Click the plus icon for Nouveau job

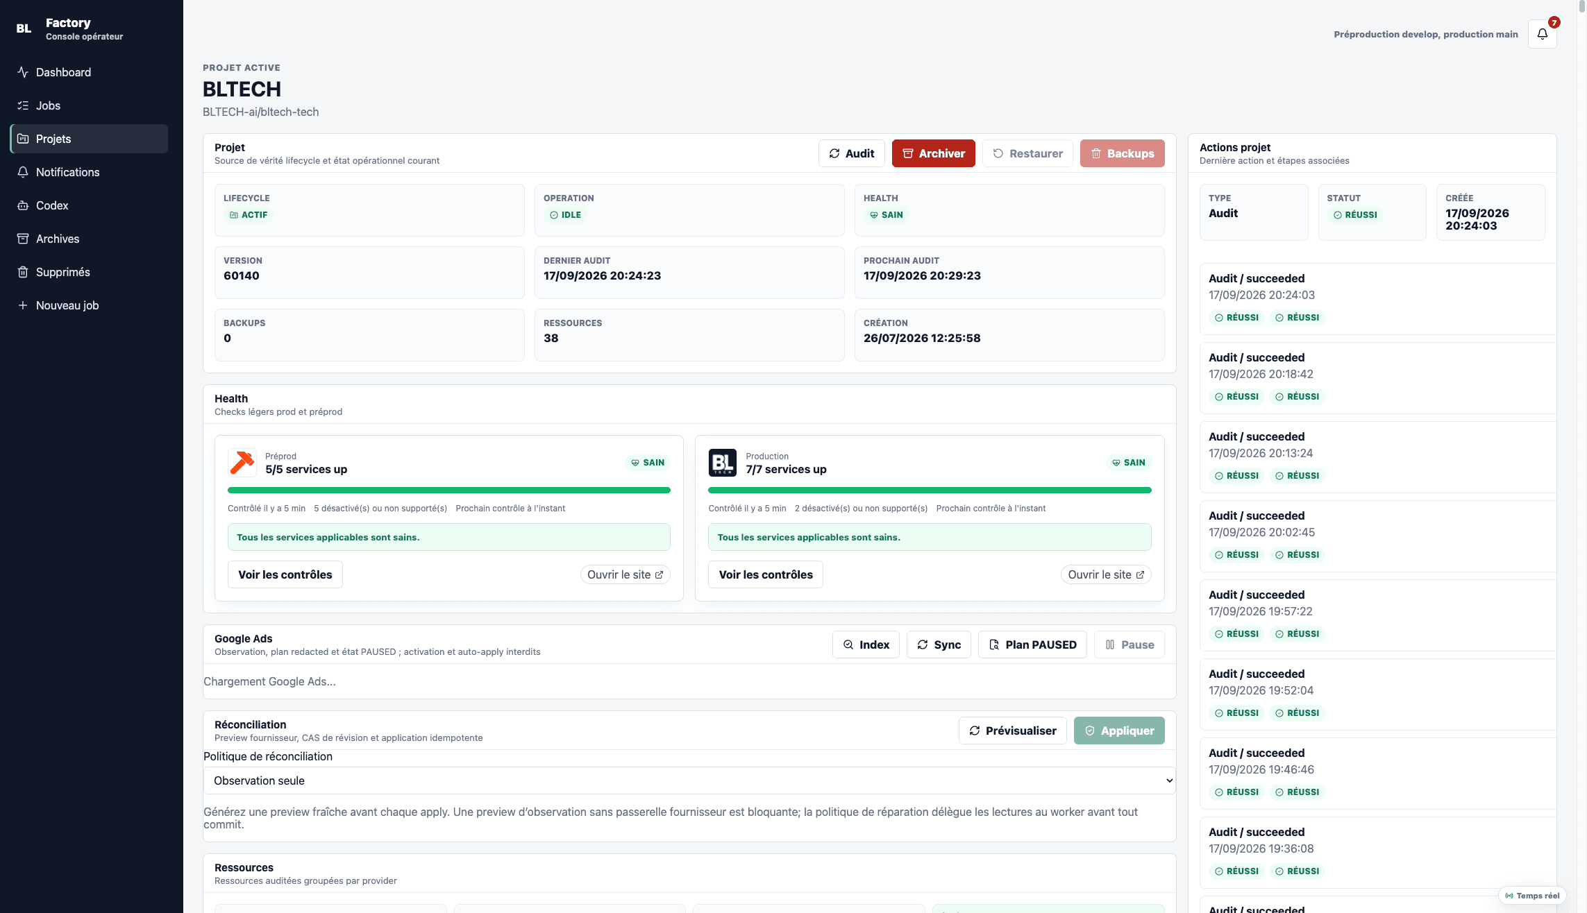click(23, 305)
